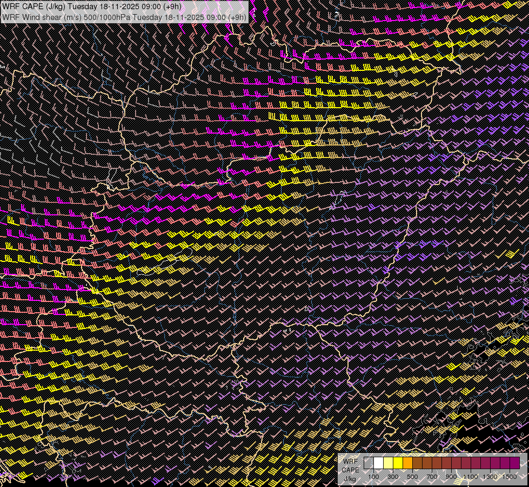The height and width of the screenshot is (487, 529).
Task: Choose the orange swatch in the legend
Action: click(x=407, y=463)
